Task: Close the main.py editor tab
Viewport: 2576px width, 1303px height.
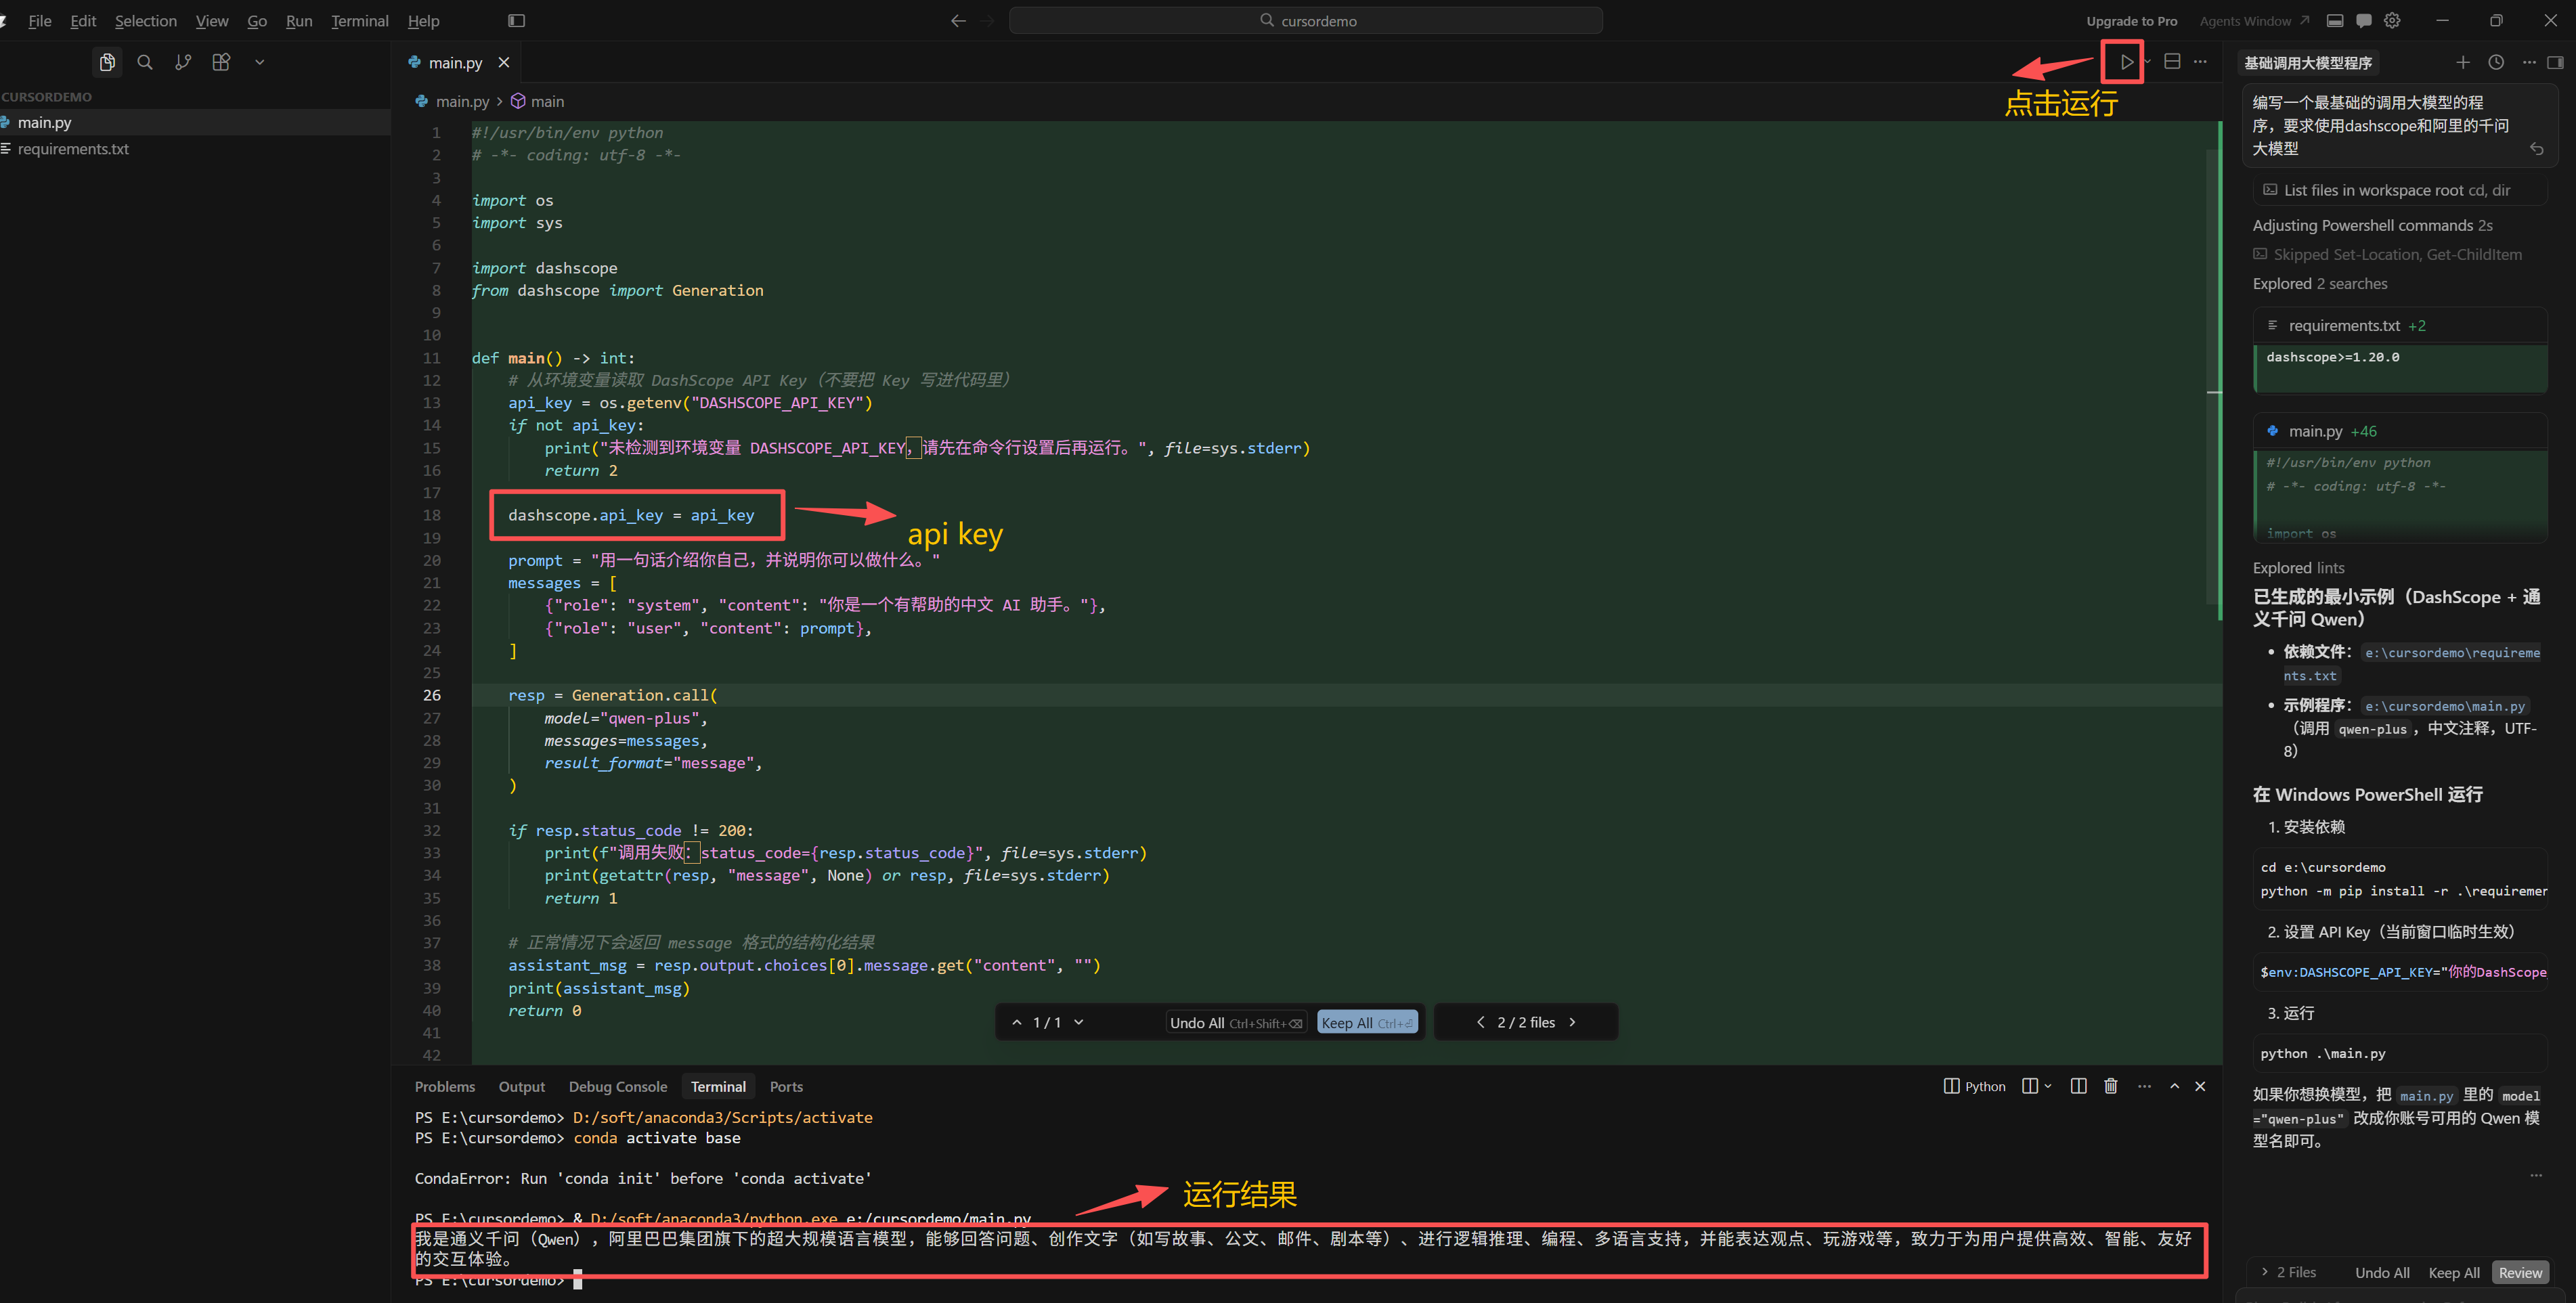Action: pyautogui.click(x=504, y=62)
